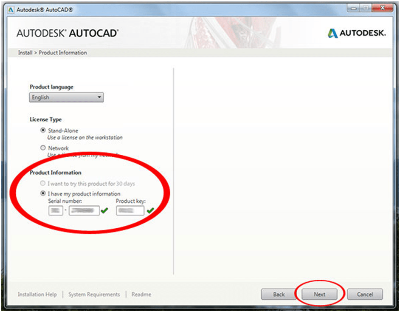Open the Product language dropdown
400x312 pixels.
[x=99, y=97]
